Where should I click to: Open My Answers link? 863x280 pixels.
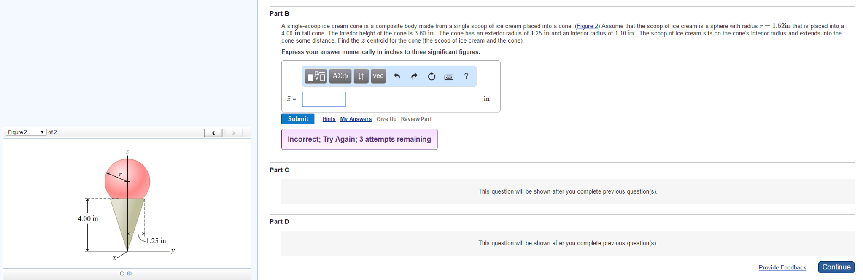[356, 119]
